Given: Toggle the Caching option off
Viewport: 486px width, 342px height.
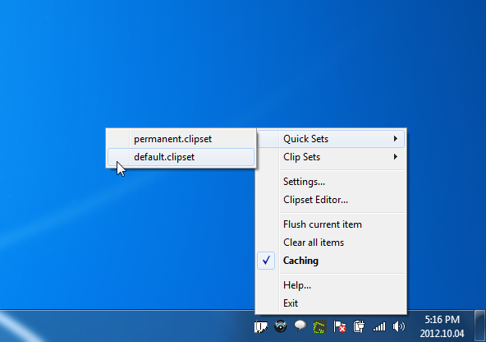Looking at the screenshot, I should pyautogui.click(x=331, y=261).
